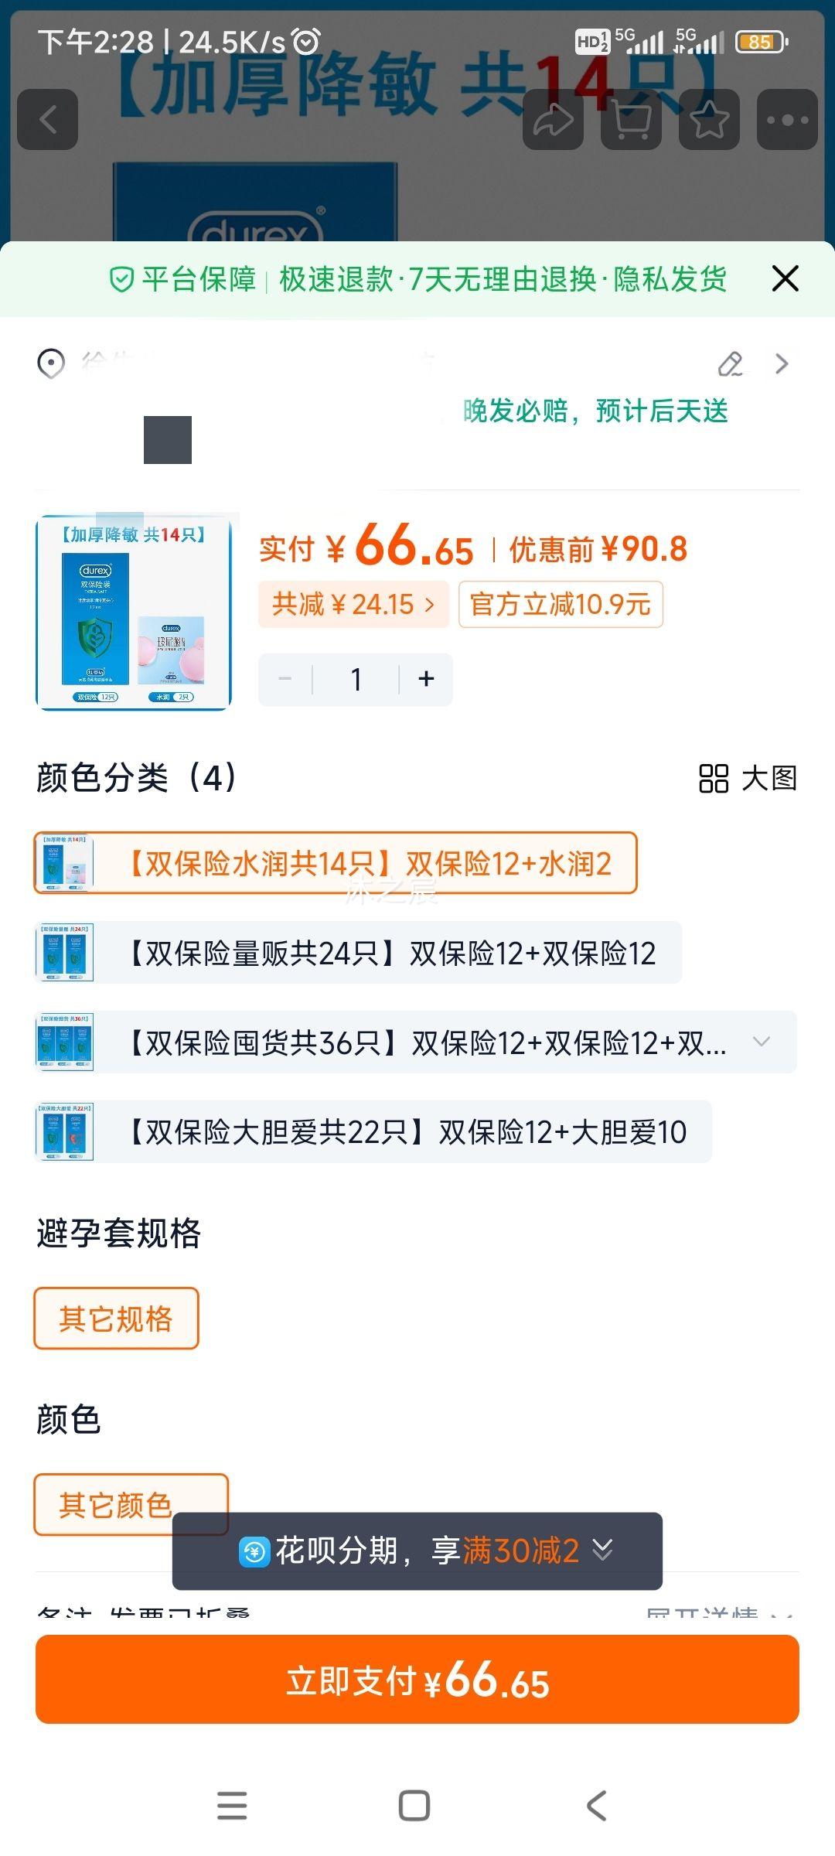Viewport: 835px width, 1856px height.
Task: Choose 其它规格 specification chip
Action: tap(116, 1319)
